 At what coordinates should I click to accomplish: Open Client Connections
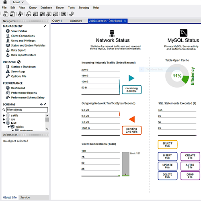tap(23, 36)
